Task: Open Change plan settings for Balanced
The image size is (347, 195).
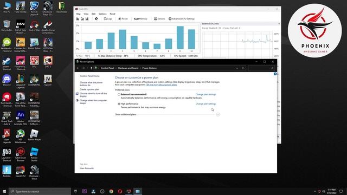Action: (205, 94)
